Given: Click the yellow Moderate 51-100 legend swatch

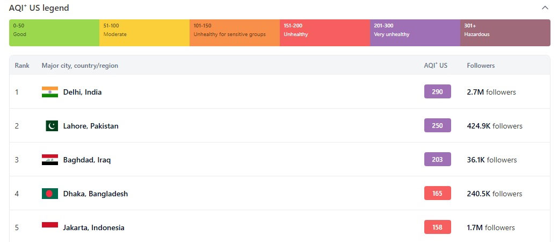Looking at the screenshot, I should pos(144,33).
